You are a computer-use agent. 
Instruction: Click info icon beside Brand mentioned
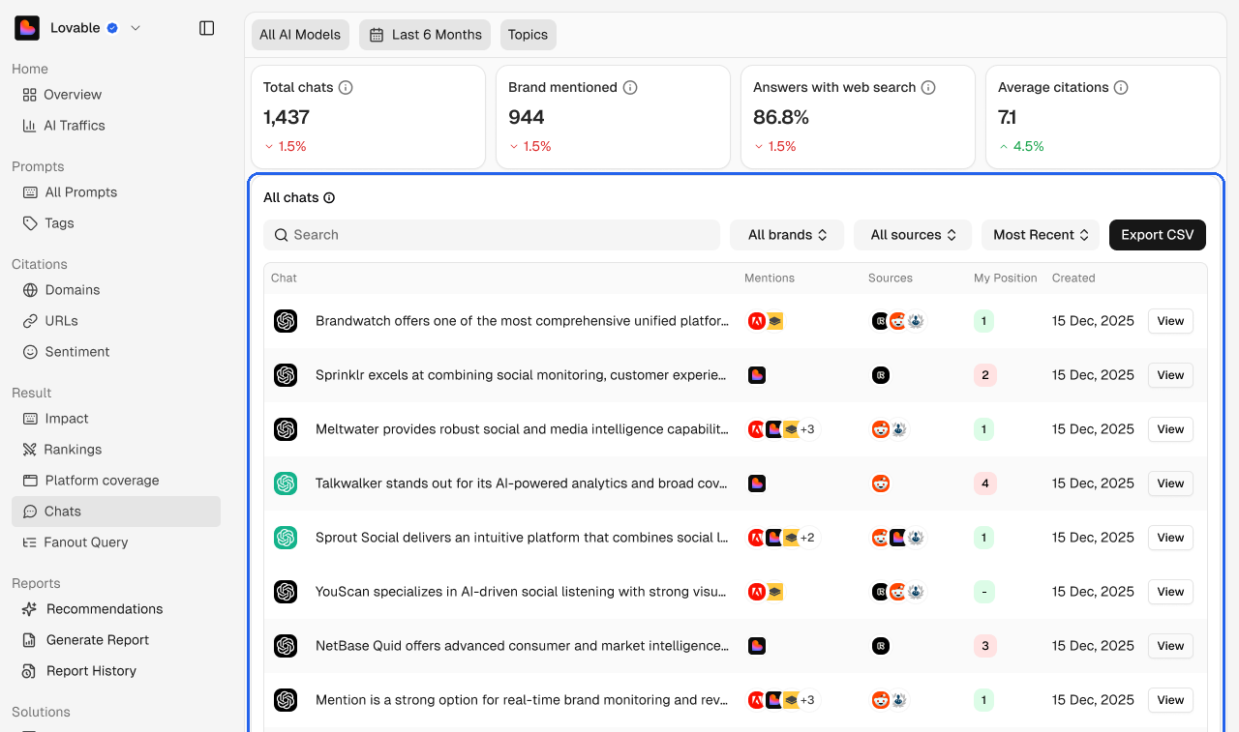coord(630,87)
